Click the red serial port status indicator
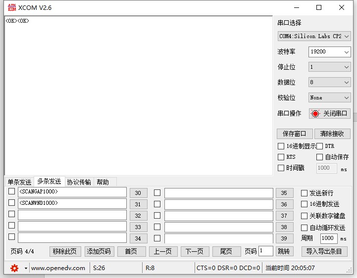The width and height of the screenshot is (357, 278). coord(315,114)
